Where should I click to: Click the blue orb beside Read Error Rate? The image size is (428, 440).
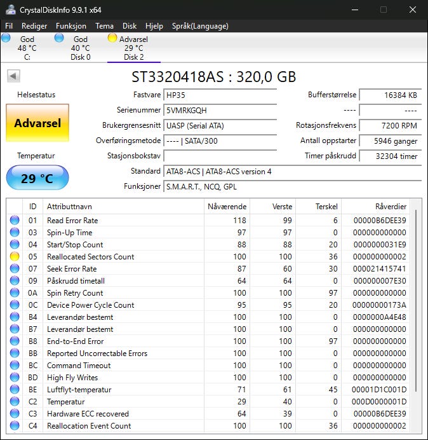pos(15,220)
